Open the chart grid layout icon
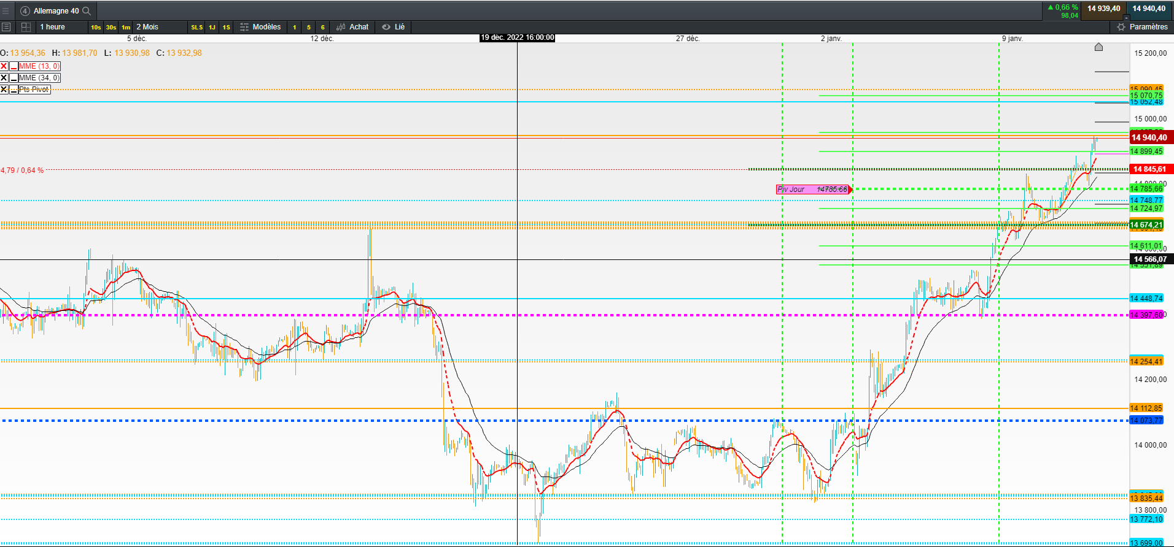 [26, 27]
